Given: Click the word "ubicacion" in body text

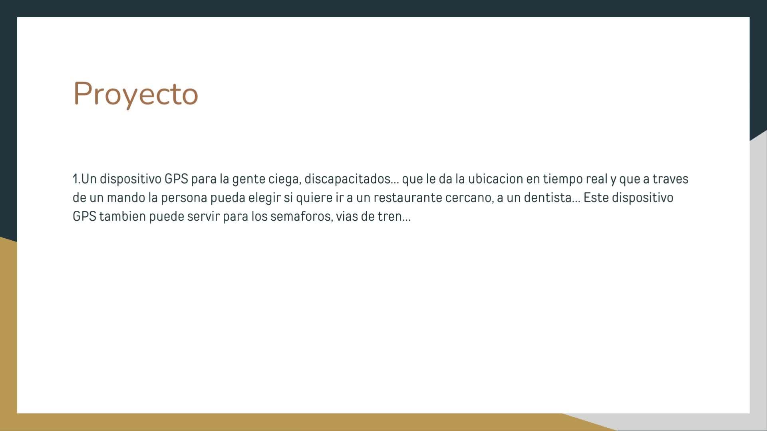Looking at the screenshot, I should tap(495, 179).
